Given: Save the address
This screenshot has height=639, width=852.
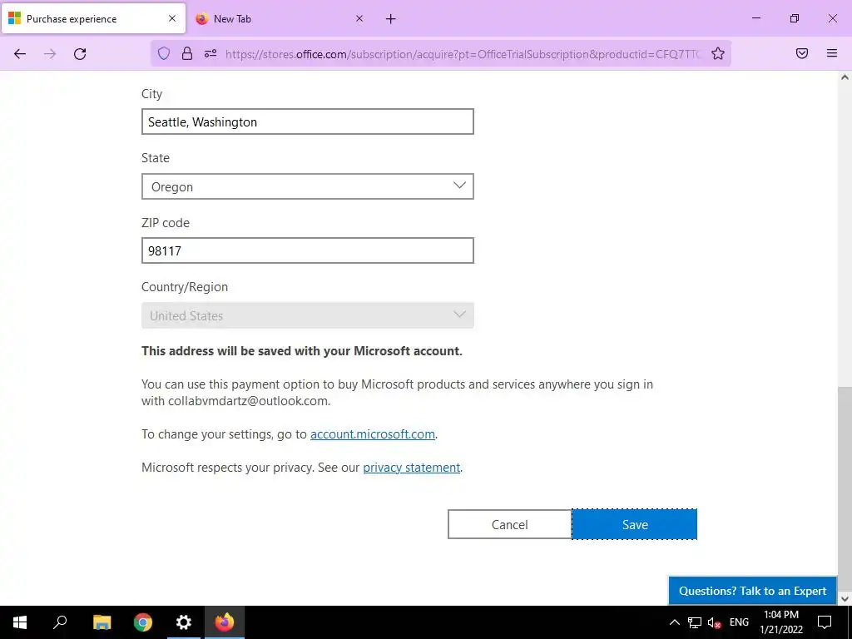Looking at the screenshot, I should point(635,524).
